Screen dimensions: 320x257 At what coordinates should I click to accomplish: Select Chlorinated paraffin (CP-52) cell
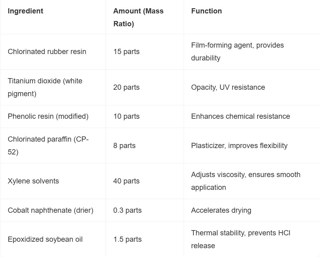pos(48,146)
